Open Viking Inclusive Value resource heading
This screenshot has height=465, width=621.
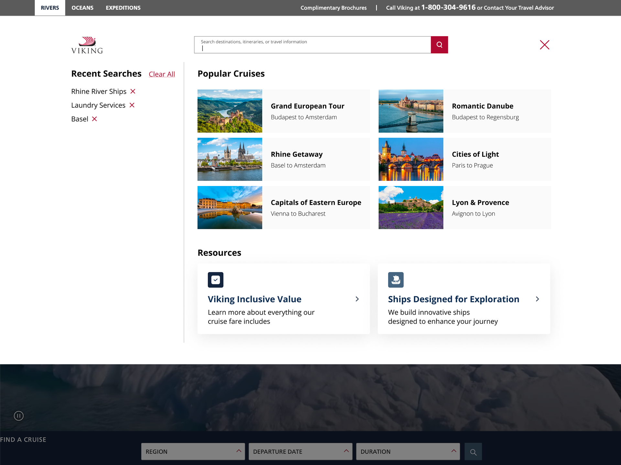255,299
